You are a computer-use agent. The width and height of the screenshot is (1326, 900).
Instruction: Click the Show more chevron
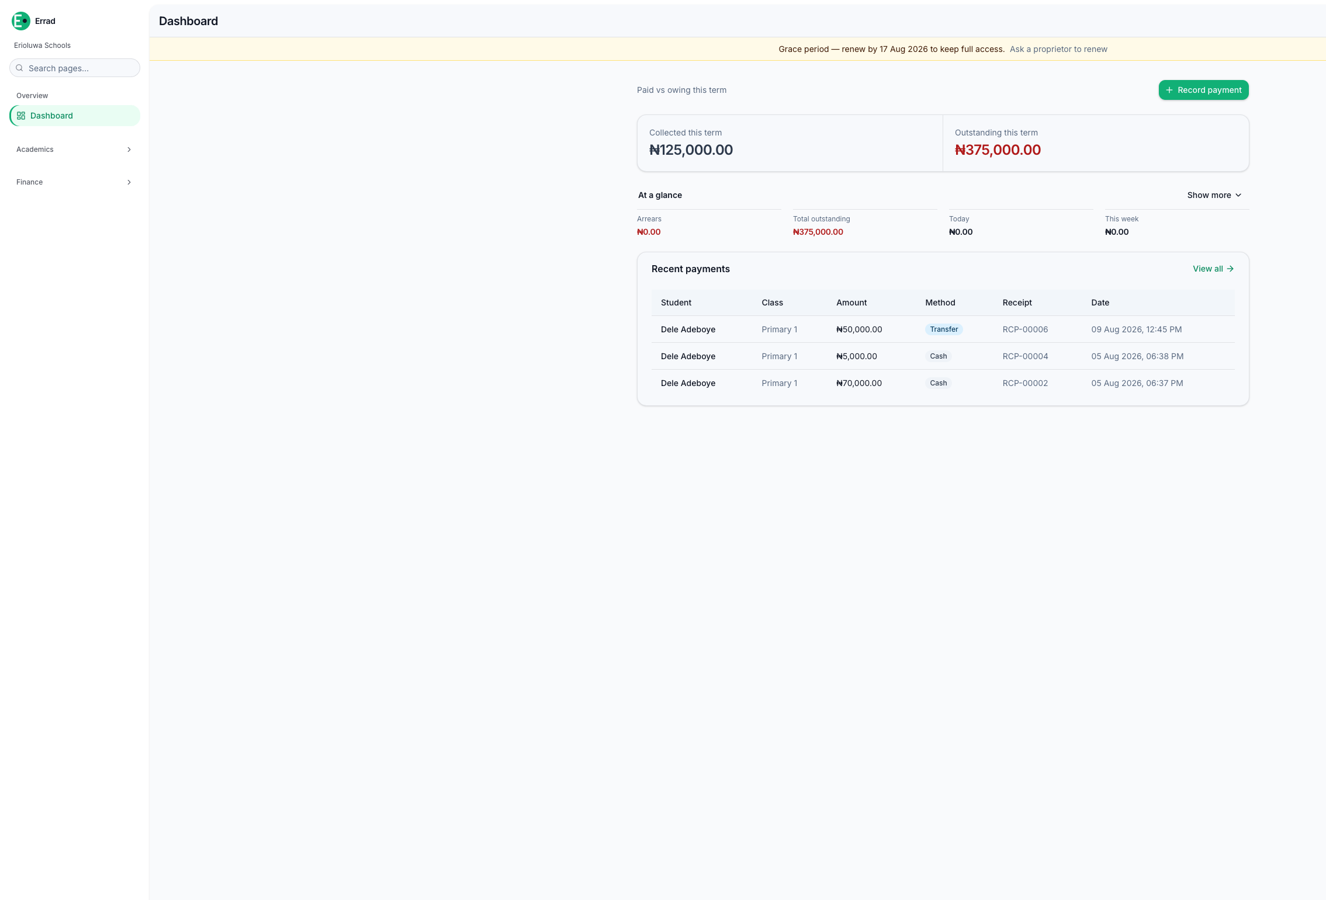click(x=1238, y=195)
